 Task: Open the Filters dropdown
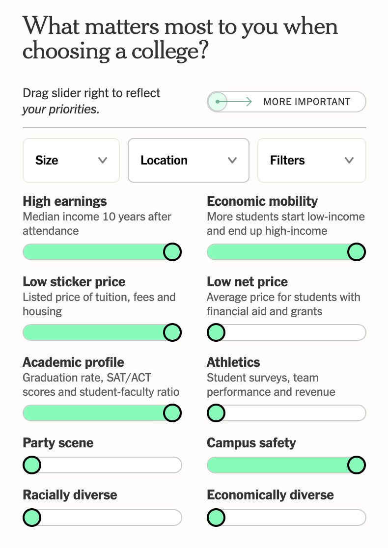tap(312, 161)
